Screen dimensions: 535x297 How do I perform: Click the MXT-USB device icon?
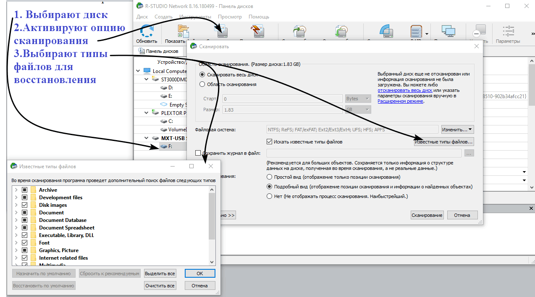[155, 138]
